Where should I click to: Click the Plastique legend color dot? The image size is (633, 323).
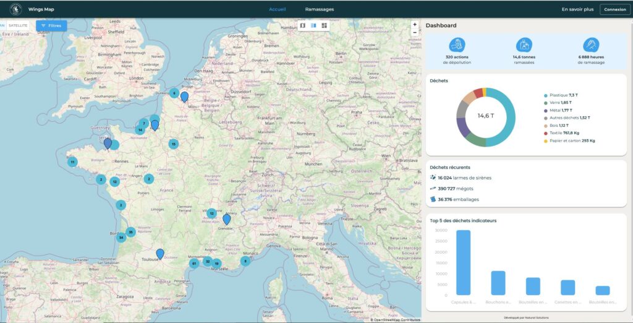(x=546, y=95)
